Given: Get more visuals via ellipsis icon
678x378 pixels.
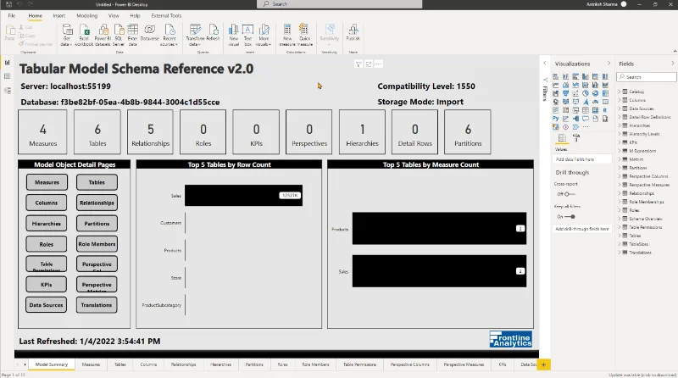Looking at the screenshot, I should point(586,127).
